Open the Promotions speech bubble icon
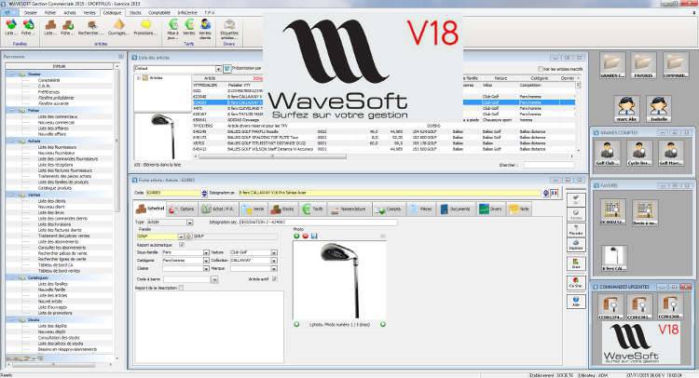 click(x=145, y=27)
